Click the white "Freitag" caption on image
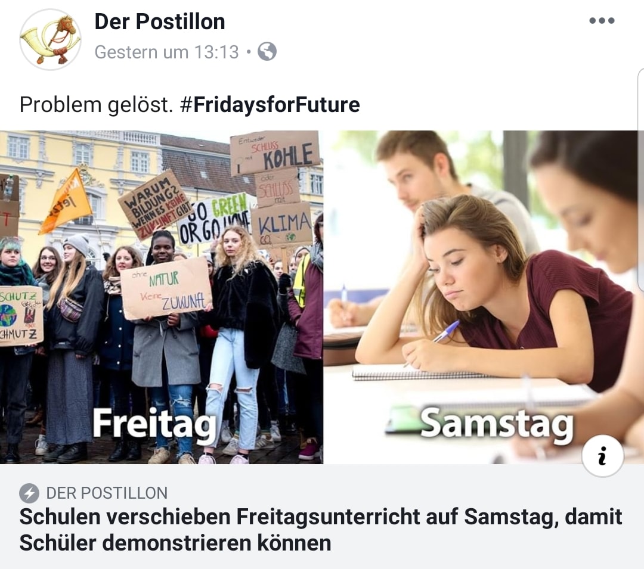This screenshot has width=644, height=569. point(154,424)
